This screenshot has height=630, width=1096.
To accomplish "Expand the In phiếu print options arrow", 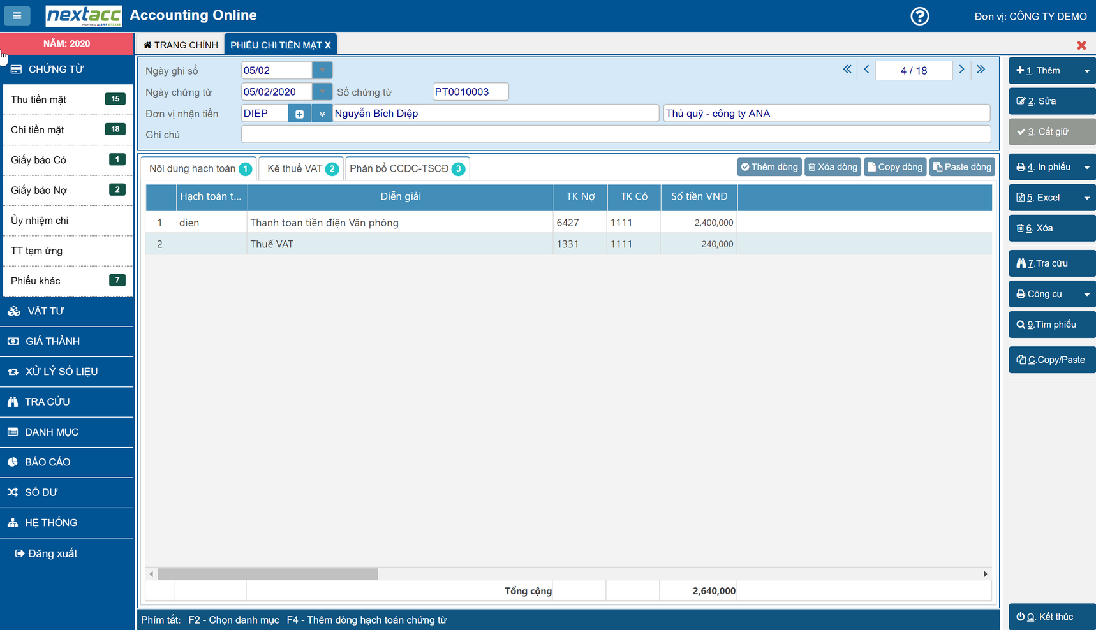I will click(1086, 167).
